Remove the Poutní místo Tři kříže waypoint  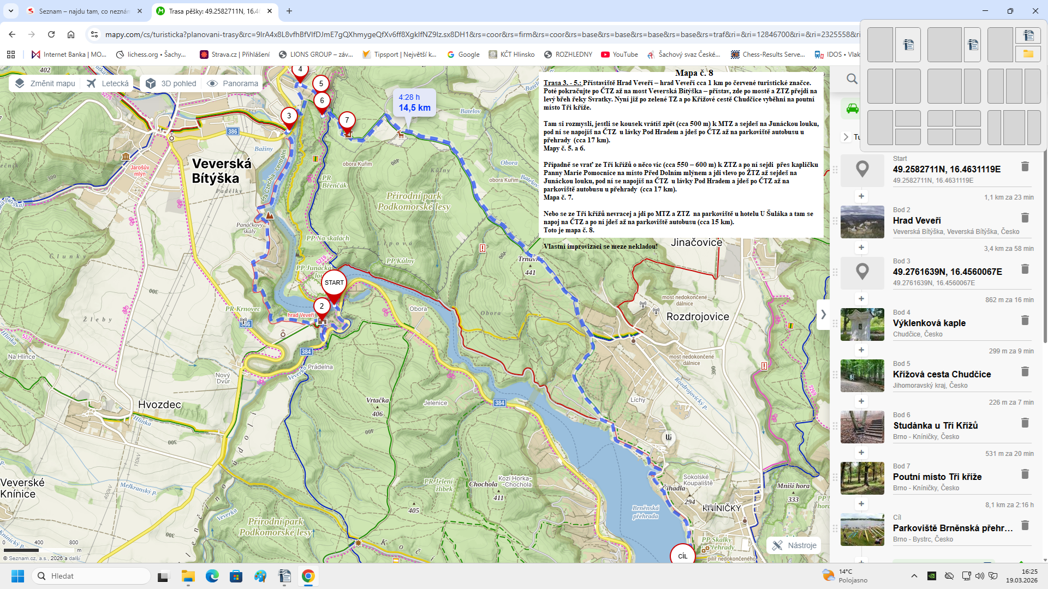1025,474
